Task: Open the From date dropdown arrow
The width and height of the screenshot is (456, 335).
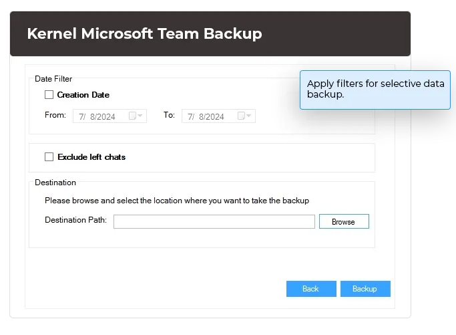Action: click(140, 116)
